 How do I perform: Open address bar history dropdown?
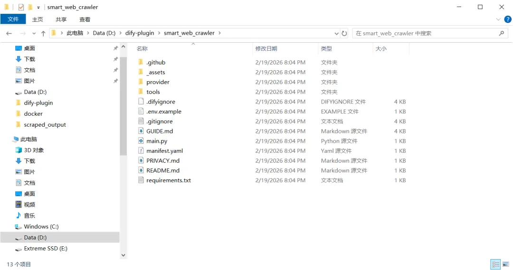(x=336, y=33)
